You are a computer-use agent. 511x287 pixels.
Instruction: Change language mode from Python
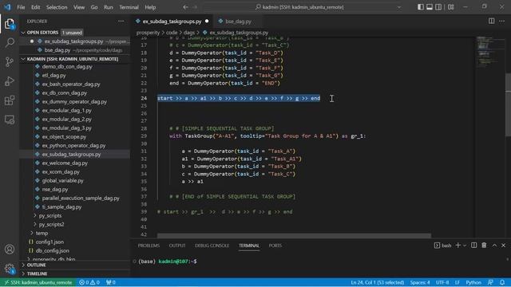point(473,282)
